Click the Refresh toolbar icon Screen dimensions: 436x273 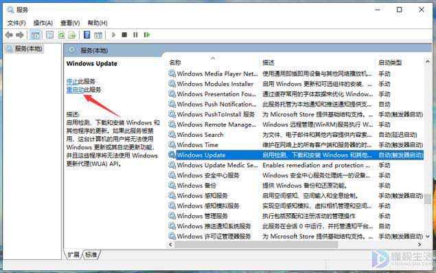[x=61, y=35]
